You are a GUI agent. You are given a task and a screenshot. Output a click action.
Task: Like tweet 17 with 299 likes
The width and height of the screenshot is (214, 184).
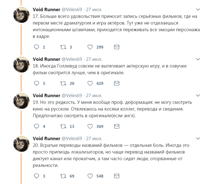coord(90,47)
